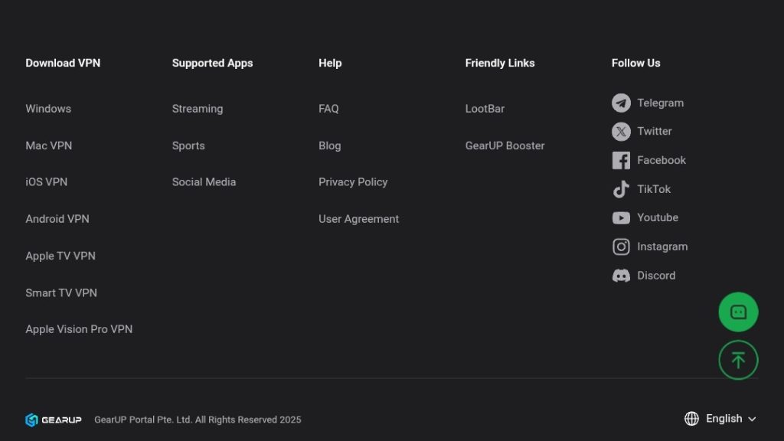The width and height of the screenshot is (784, 441).
Task: Click the Telegram paper-plane icon
Action: [621, 103]
